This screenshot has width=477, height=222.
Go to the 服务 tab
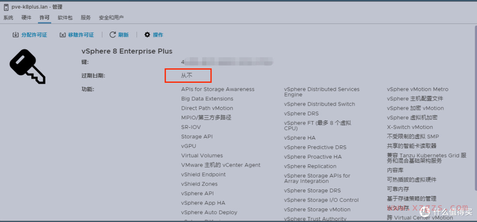pos(86,18)
